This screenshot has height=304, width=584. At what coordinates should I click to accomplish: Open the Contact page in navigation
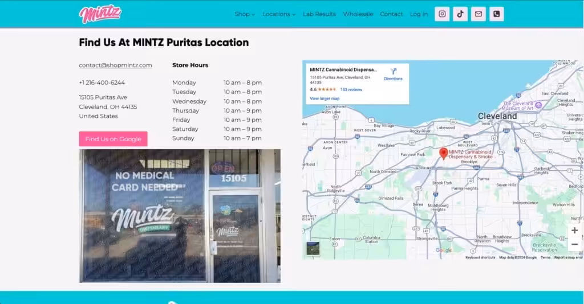(x=391, y=14)
